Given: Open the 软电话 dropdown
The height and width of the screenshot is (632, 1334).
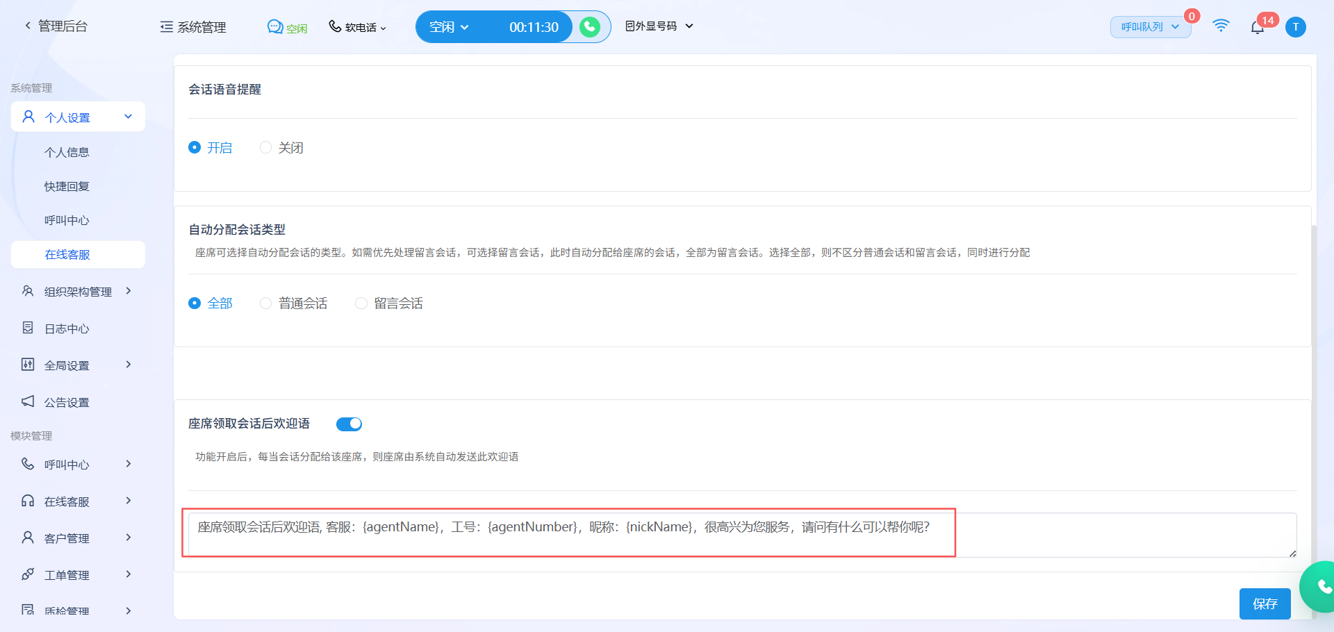Looking at the screenshot, I should coord(383,28).
